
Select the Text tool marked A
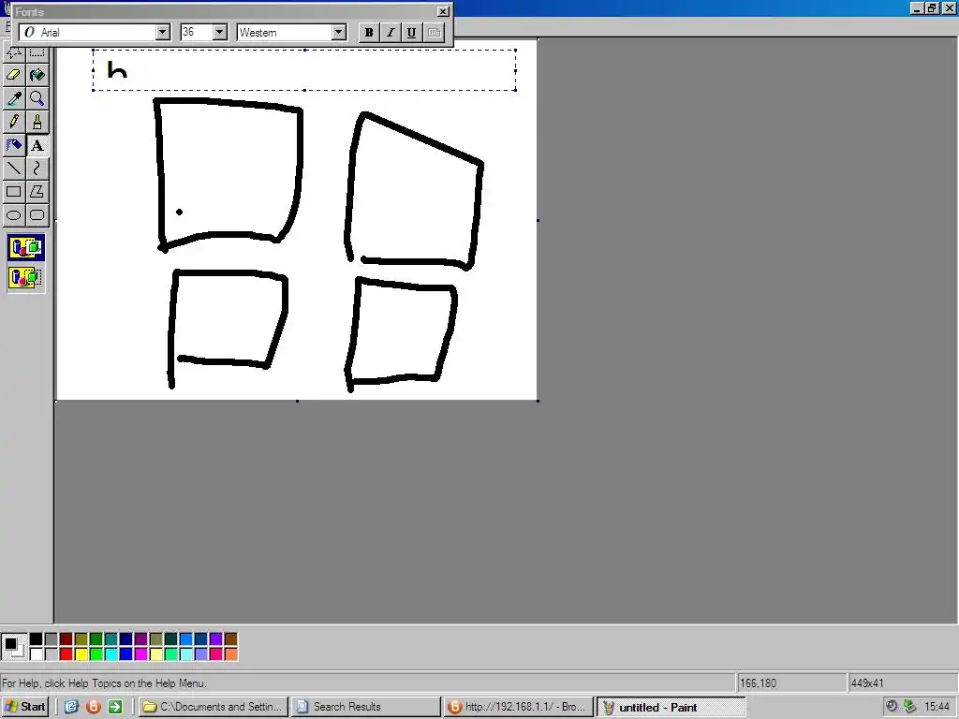[37, 145]
